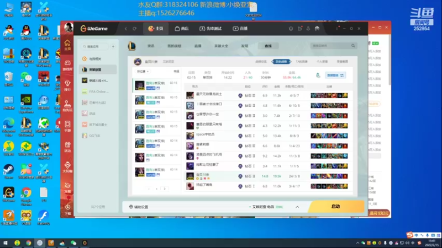Click the 最高188元 banner in the background window
Viewport: 442px width, 248px height.
379,213
